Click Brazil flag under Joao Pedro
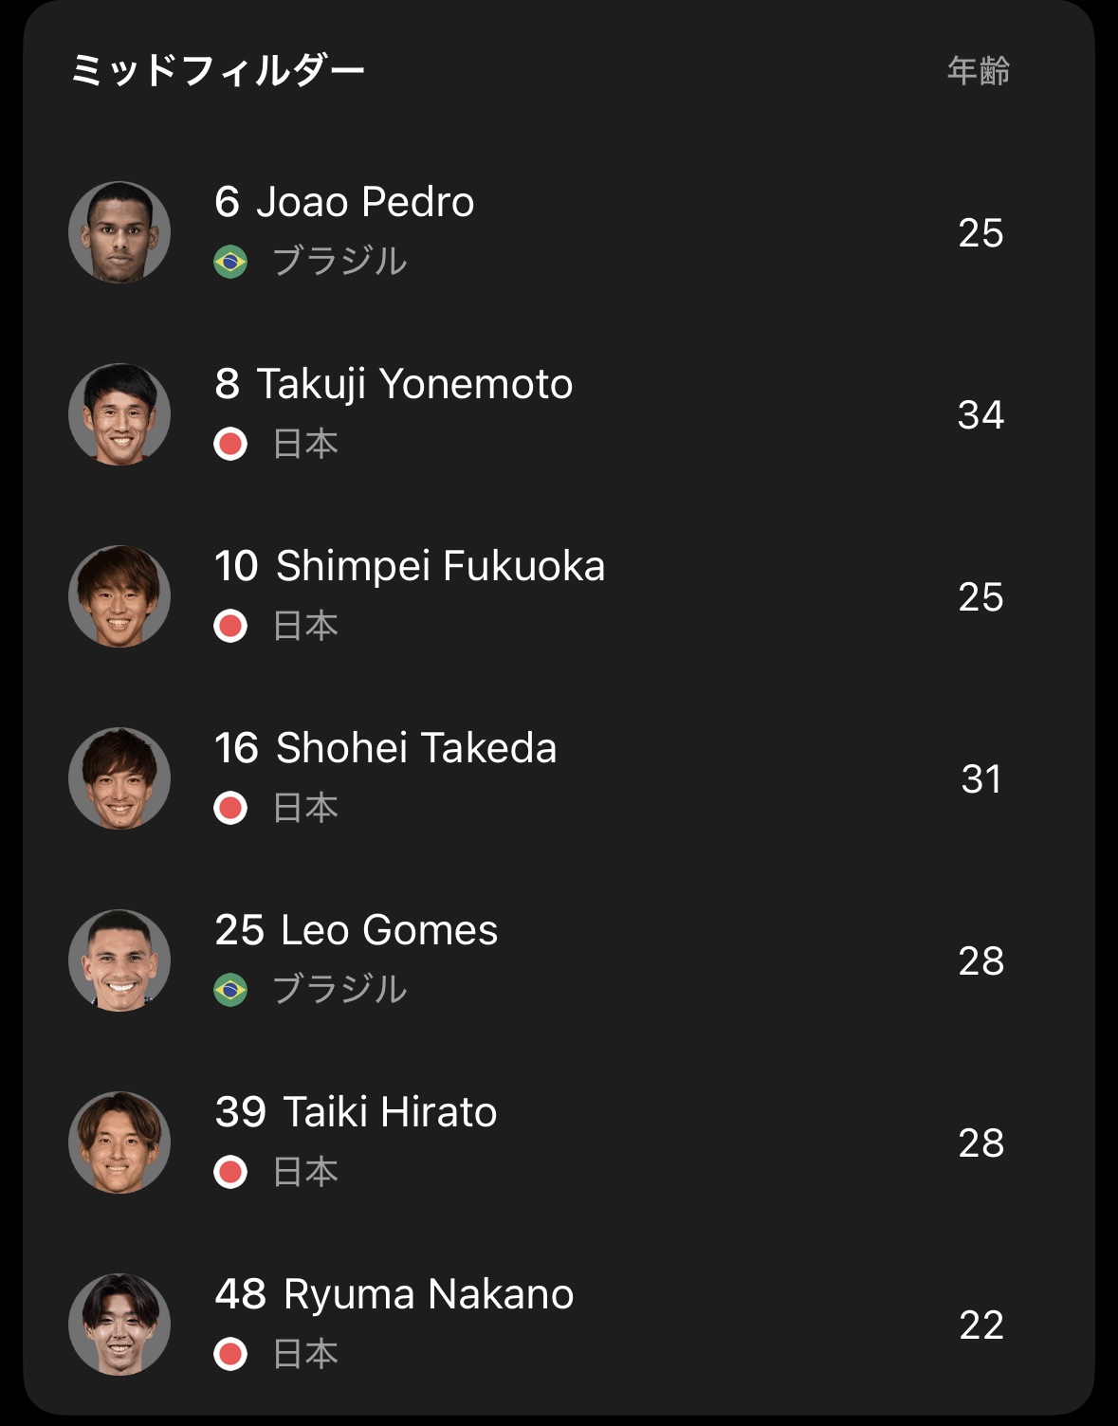The width and height of the screenshot is (1118, 1426). pos(230,262)
